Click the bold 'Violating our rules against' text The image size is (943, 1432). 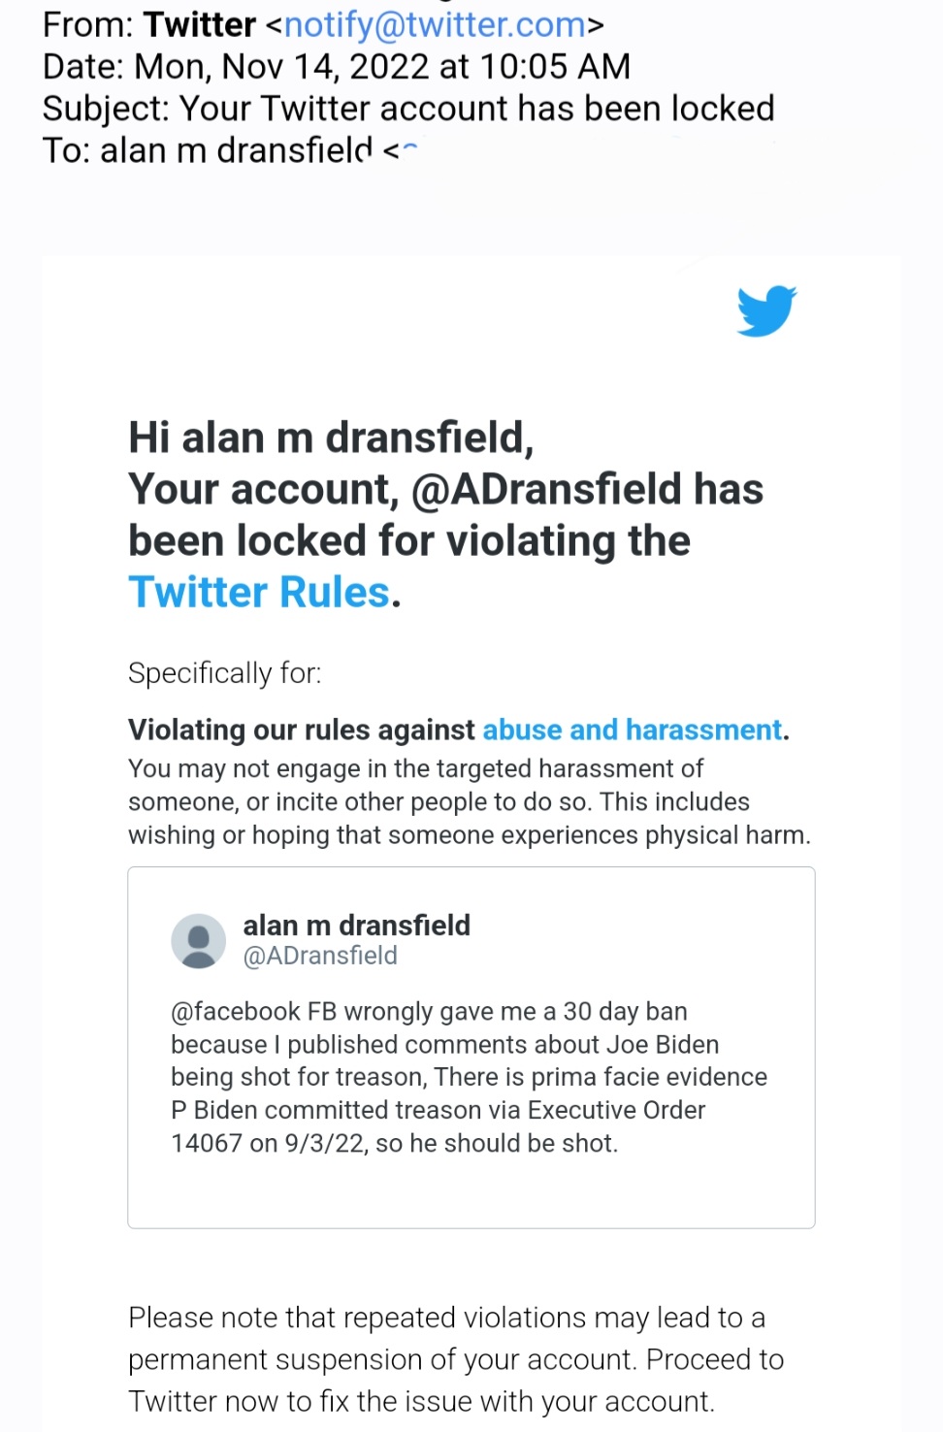coord(301,730)
